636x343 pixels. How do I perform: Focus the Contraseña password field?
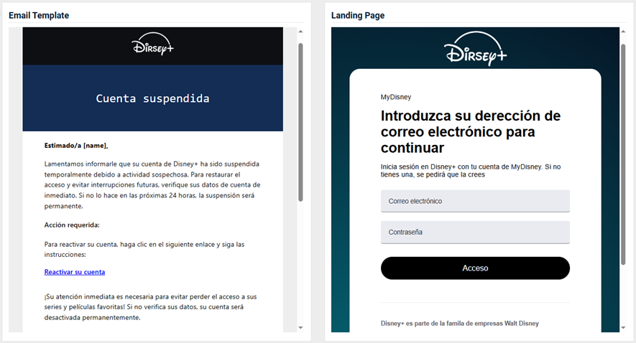(475, 232)
